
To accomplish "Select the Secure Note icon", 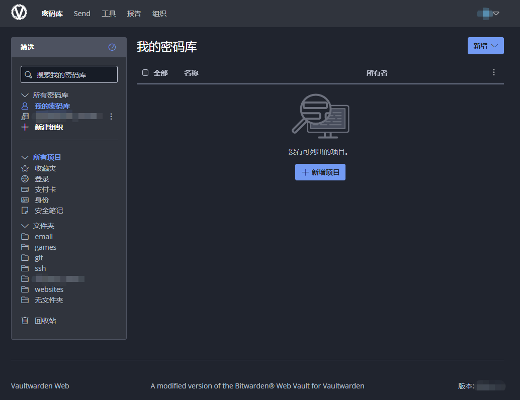I will [25, 211].
